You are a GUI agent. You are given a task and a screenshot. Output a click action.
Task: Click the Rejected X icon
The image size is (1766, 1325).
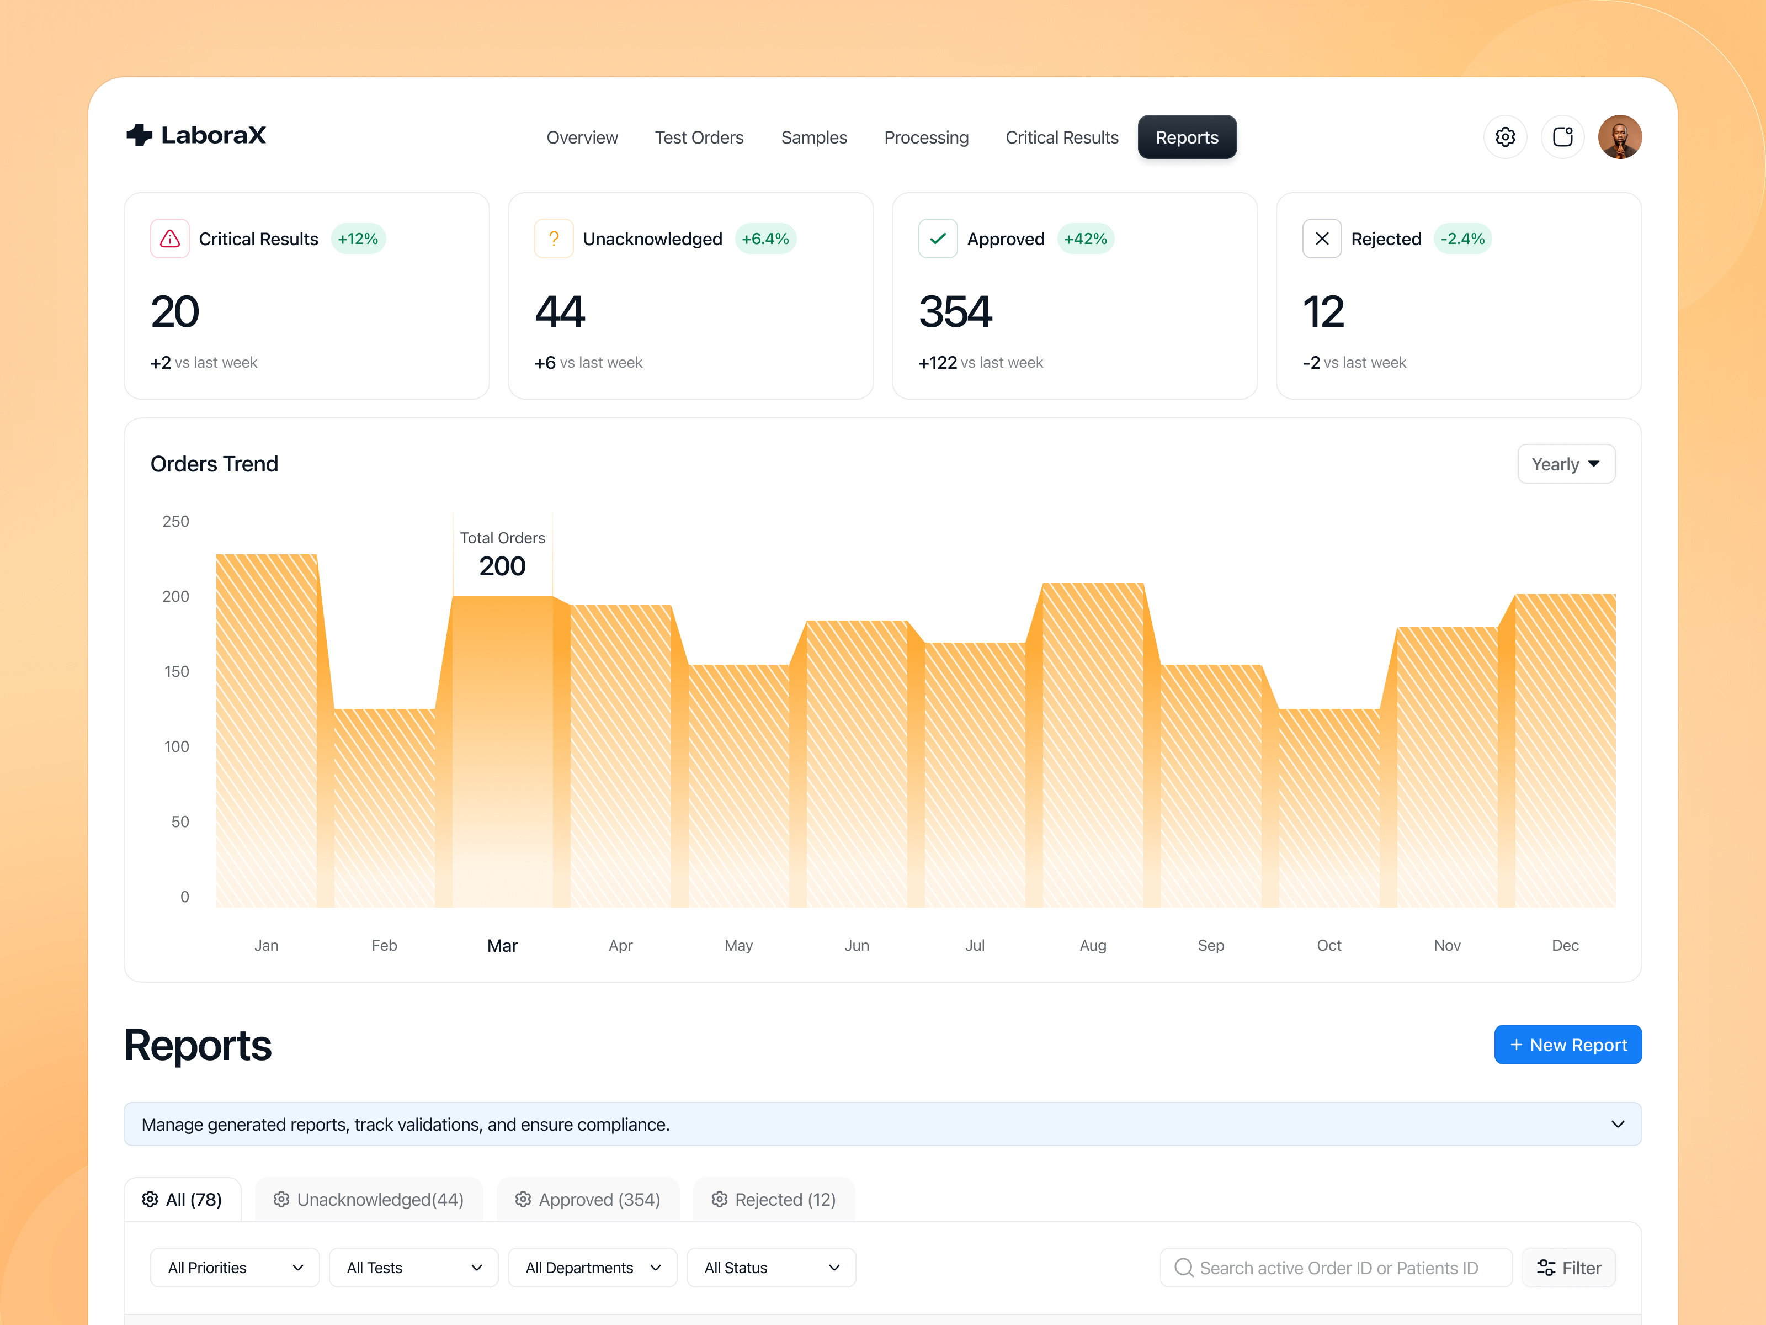pyautogui.click(x=1321, y=238)
